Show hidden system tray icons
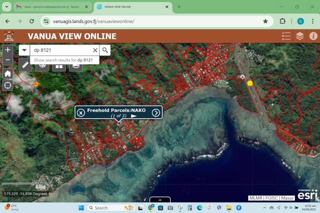320x213 pixels. (264, 208)
